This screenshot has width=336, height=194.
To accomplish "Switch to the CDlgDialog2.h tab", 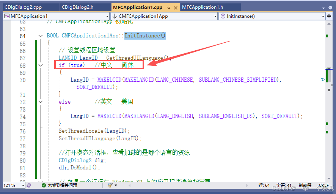I will pyautogui.click(x=78, y=7).
